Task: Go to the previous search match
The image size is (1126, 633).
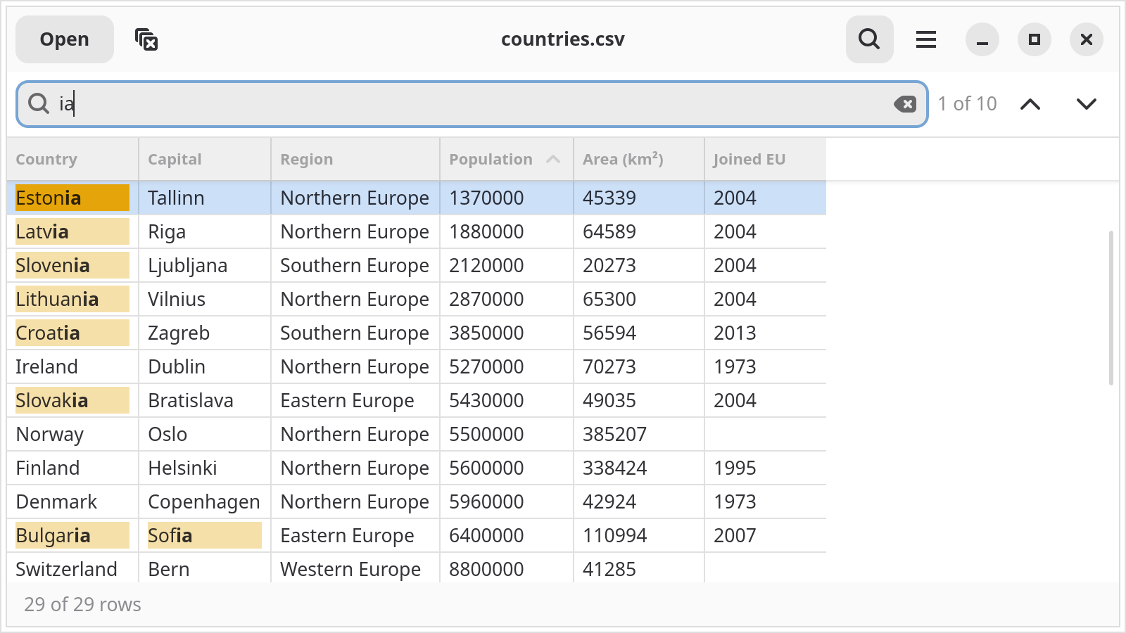Action: [x=1030, y=104]
